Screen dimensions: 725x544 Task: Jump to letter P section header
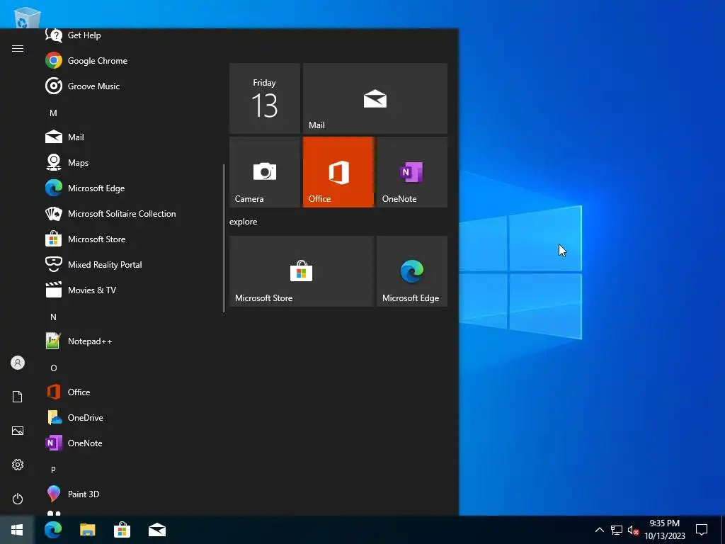(x=53, y=470)
